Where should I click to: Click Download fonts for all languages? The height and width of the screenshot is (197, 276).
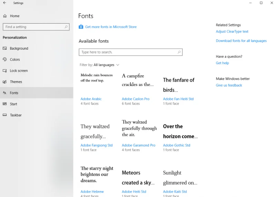(241, 41)
